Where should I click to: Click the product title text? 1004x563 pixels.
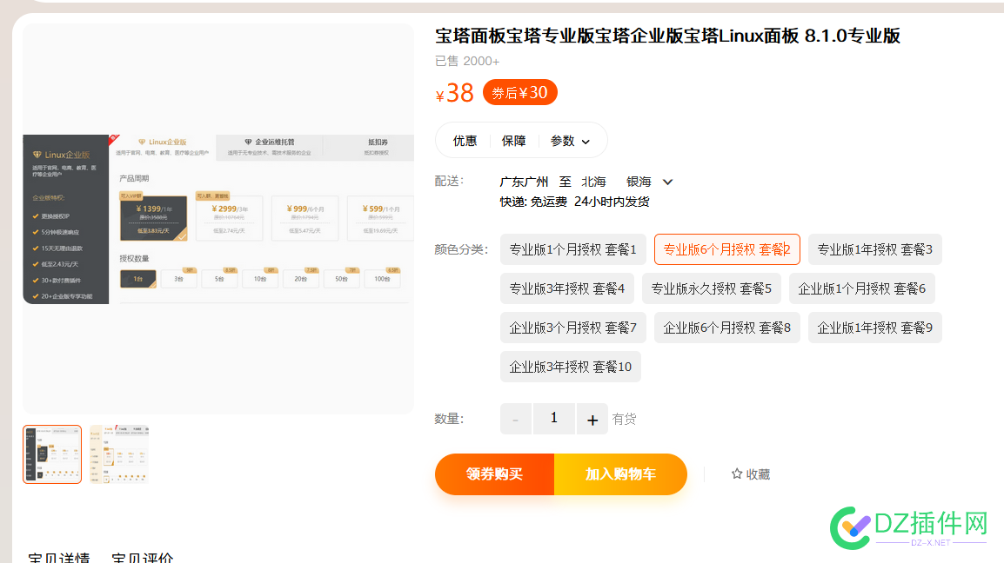pyautogui.click(x=668, y=36)
